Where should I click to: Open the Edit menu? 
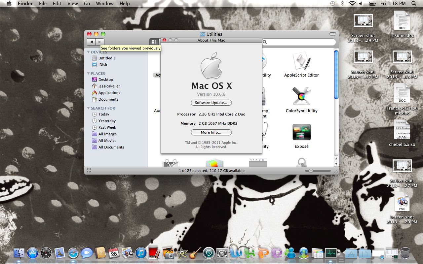57,4
